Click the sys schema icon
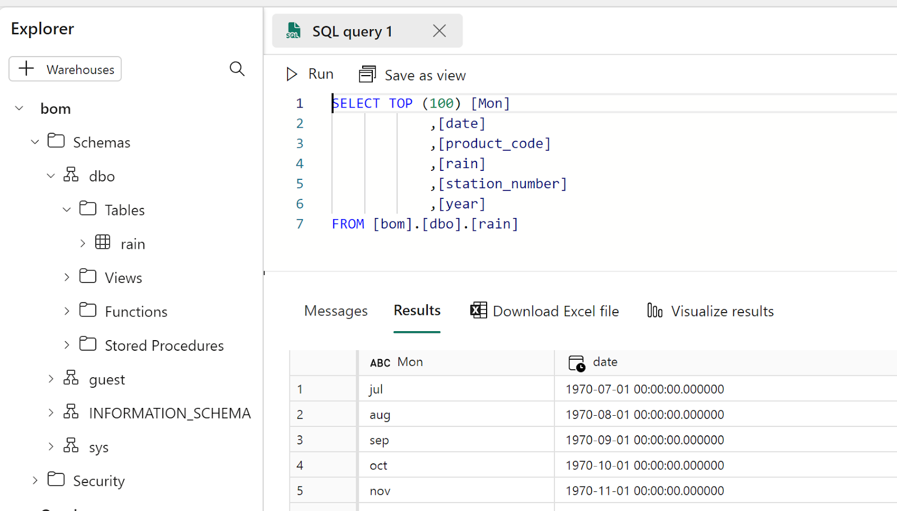 71,445
